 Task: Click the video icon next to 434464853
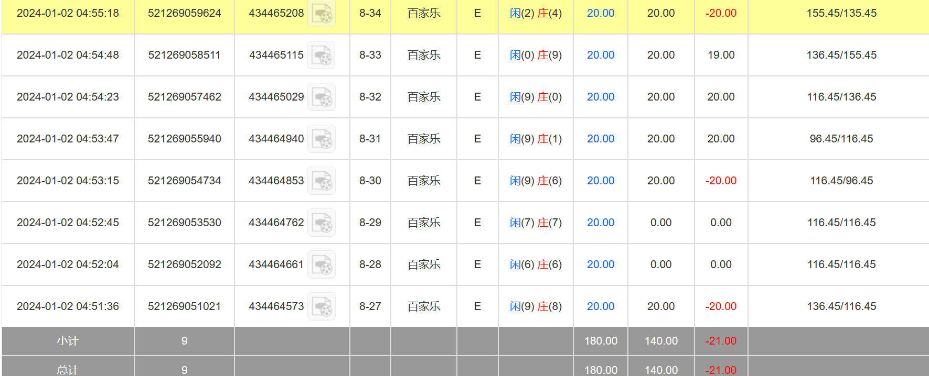[321, 181]
